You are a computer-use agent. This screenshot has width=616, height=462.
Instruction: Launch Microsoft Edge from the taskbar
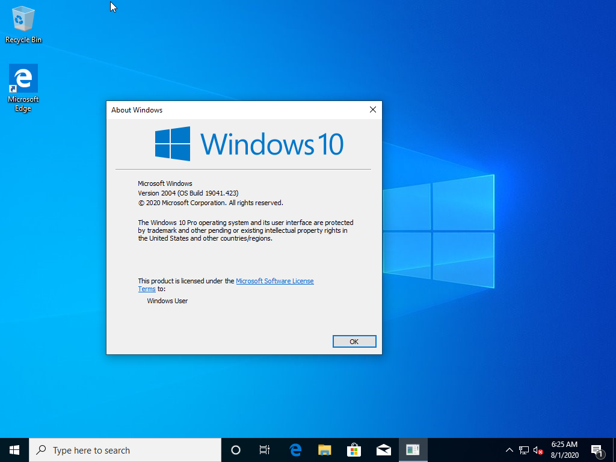coord(295,450)
